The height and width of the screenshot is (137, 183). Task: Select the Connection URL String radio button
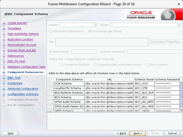click(90, 31)
